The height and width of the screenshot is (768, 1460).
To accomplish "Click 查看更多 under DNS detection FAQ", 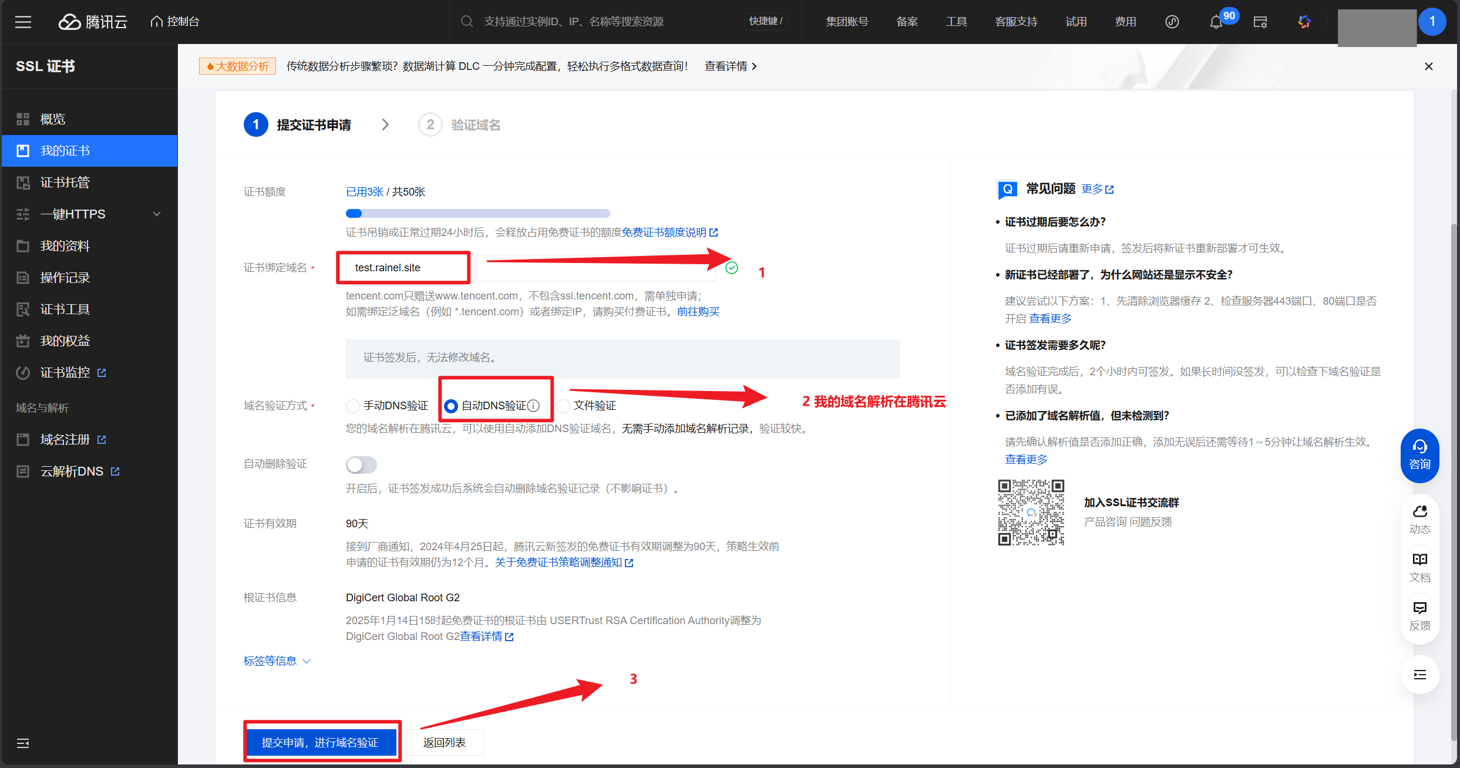I will coord(1026,460).
